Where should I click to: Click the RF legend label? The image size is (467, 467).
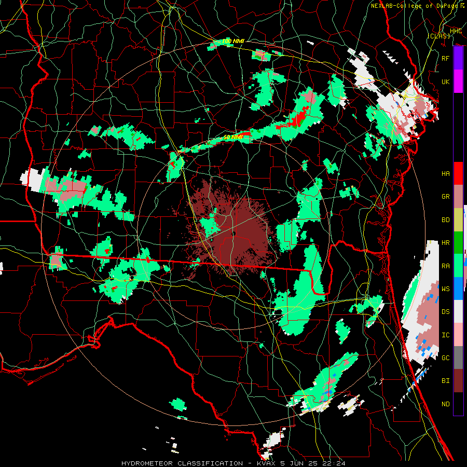click(x=445, y=58)
